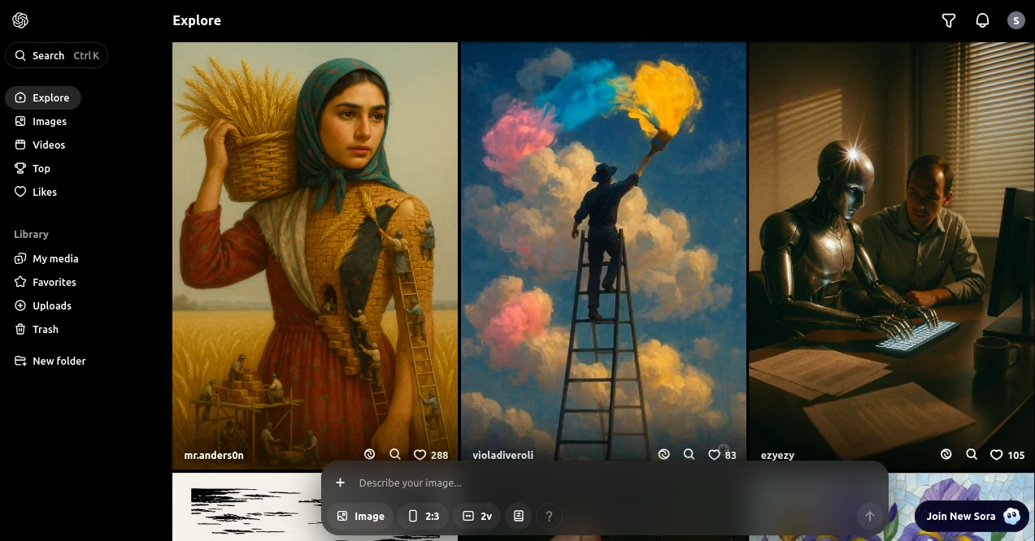Toggle the heart on violadiveroli's image

(714, 455)
